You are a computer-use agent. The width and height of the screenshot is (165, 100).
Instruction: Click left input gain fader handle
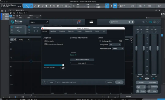tap(136, 48)
